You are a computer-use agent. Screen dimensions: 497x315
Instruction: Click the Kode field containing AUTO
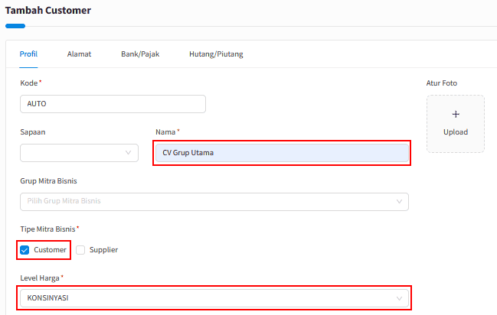coord(113,104)
